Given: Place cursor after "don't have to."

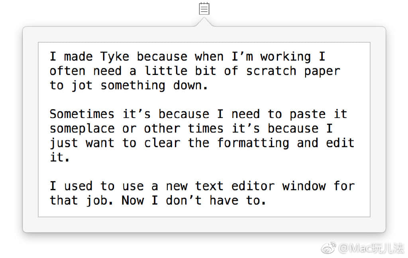Looking at the screenshot, I should (267, 200).
